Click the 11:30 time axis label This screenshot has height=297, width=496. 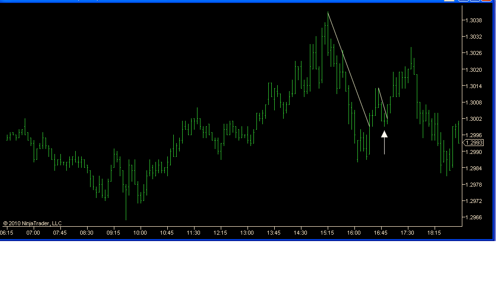193,233
